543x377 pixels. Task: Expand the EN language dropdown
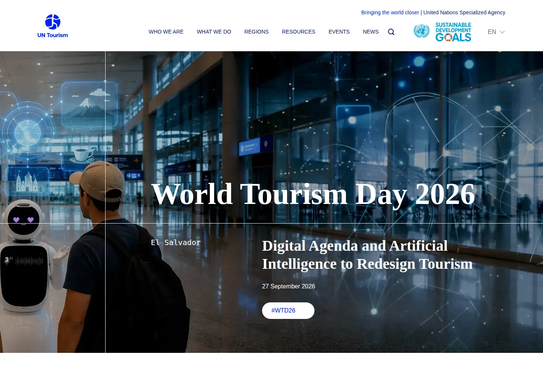496,32
